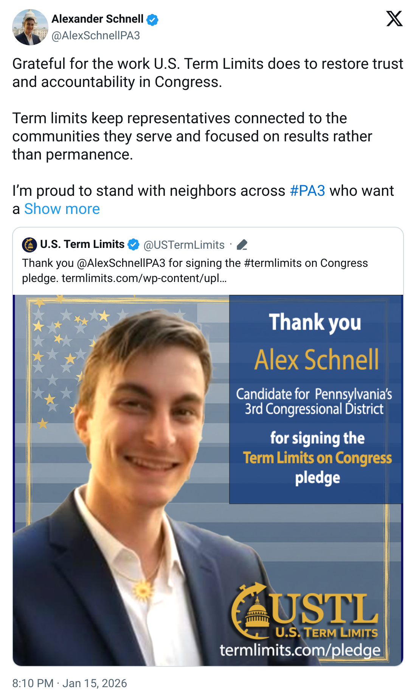Click the edited-tweet pencil icon
This screenshot has height=700, width=416.
(x=242, y=245)
